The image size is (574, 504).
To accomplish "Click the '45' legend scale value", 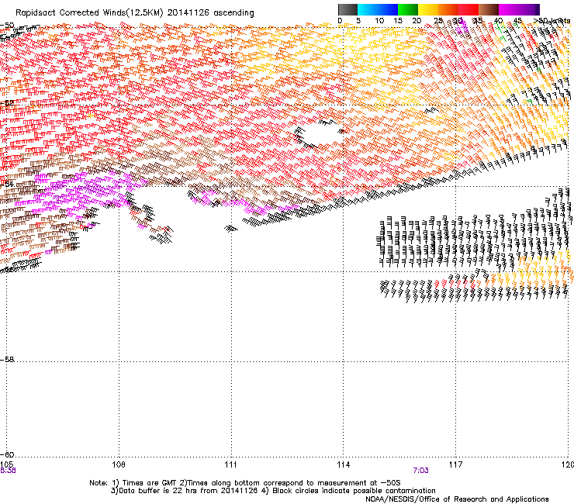I will [x=517, y=21].
